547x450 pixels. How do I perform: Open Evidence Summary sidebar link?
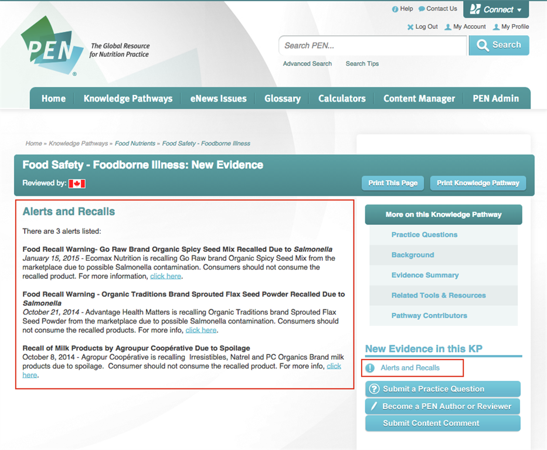(x=425, y=275)
